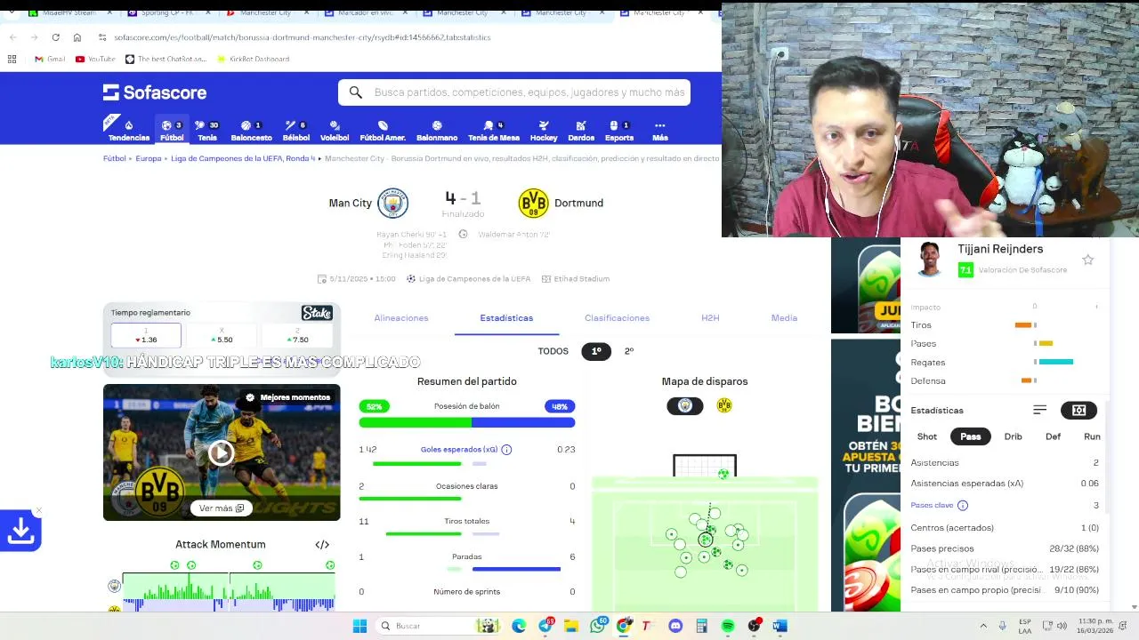1139x640 pixels.
Task: Open the YouTube bookmark
Action: (95, 59)
